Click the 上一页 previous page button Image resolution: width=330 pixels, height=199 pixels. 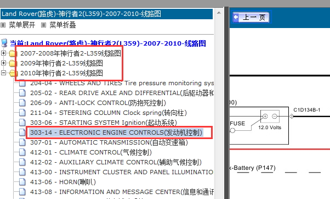pyautogui.click(x=251, y=17)
